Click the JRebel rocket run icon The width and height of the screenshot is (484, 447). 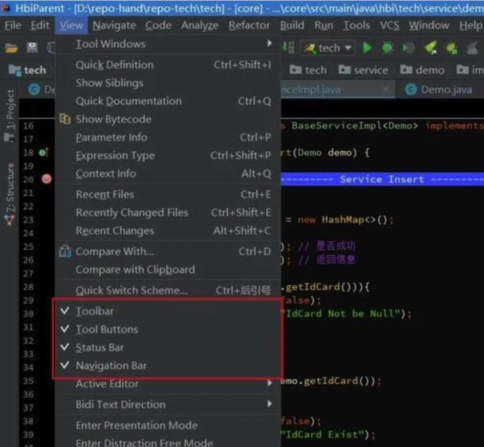click(430, 48)
